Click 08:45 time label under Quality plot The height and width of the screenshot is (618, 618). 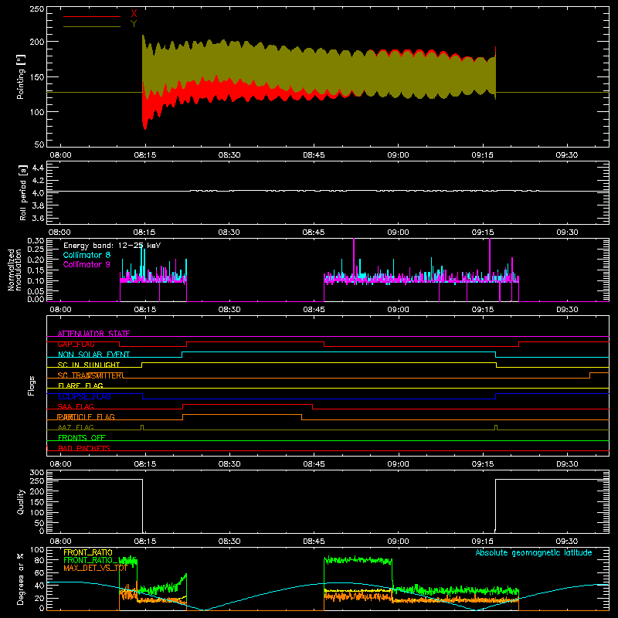[314, 542]
